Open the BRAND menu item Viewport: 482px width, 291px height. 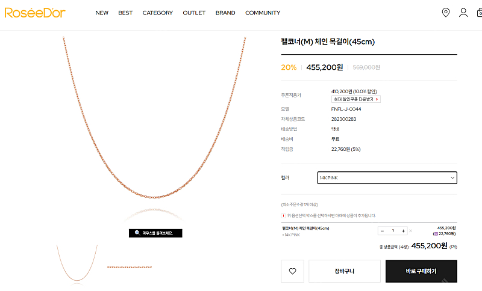click(225, 13)
